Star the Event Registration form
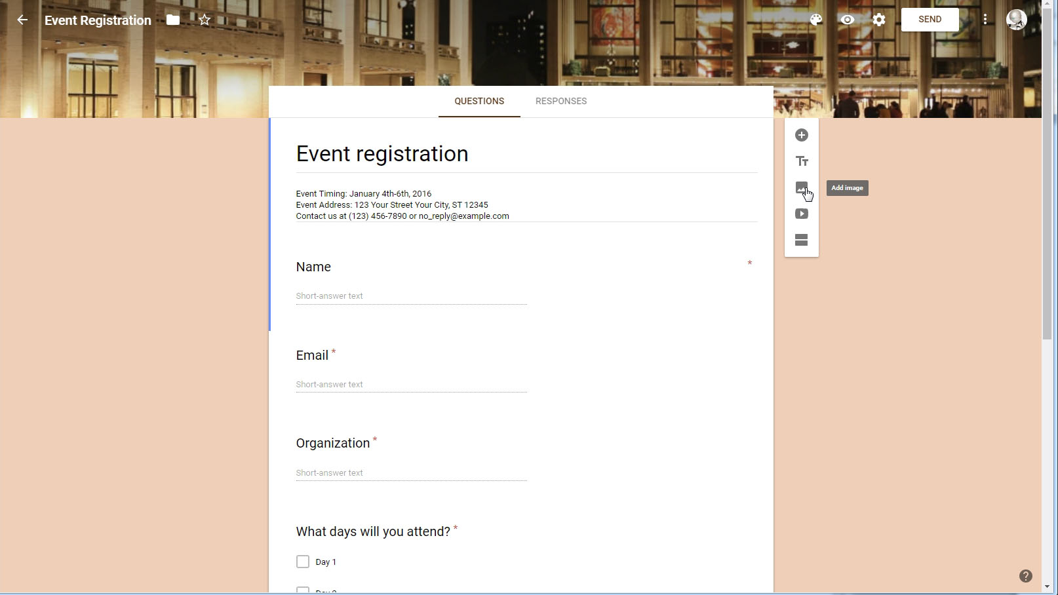The height and width of the screenshot is (595, 1058). click(205, 20)
